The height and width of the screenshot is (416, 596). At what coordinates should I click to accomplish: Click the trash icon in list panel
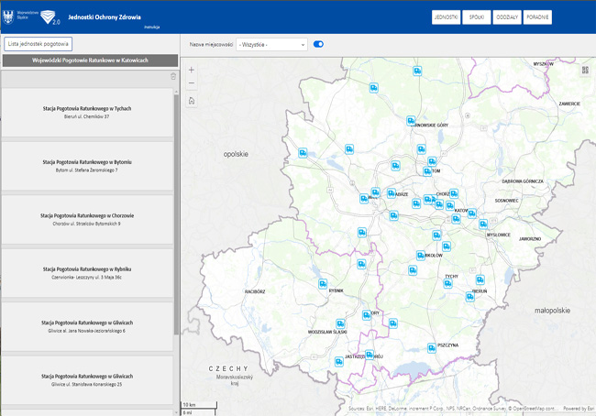click(x=172, y=77)
